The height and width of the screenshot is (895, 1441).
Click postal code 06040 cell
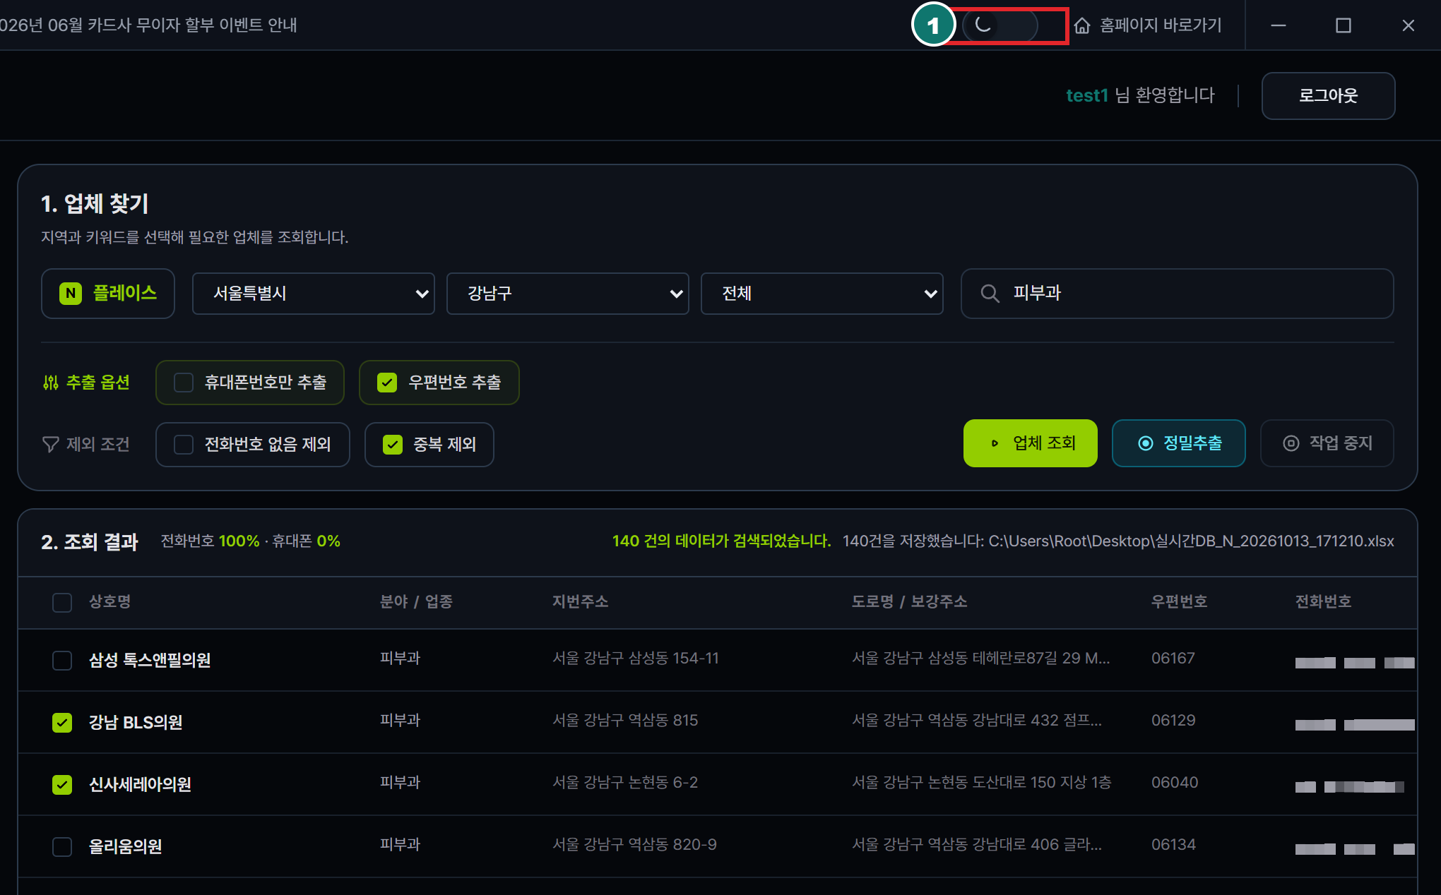(1175, 782)
